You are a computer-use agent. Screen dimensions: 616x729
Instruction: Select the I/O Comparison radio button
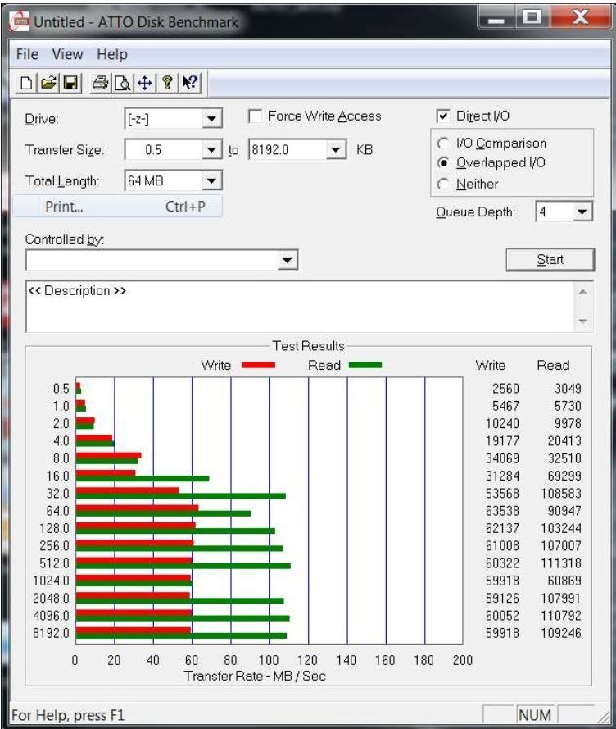[443, 144]
